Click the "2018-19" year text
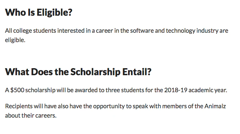Screen dimensions: 240x134 click(174, 90)
